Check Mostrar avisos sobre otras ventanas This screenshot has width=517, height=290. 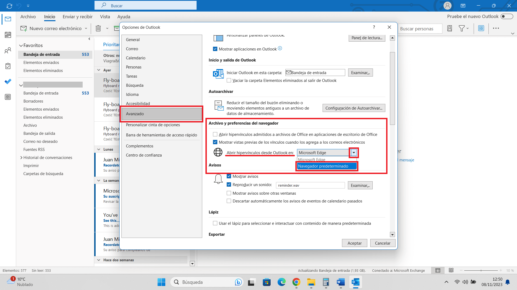(229, 193)
